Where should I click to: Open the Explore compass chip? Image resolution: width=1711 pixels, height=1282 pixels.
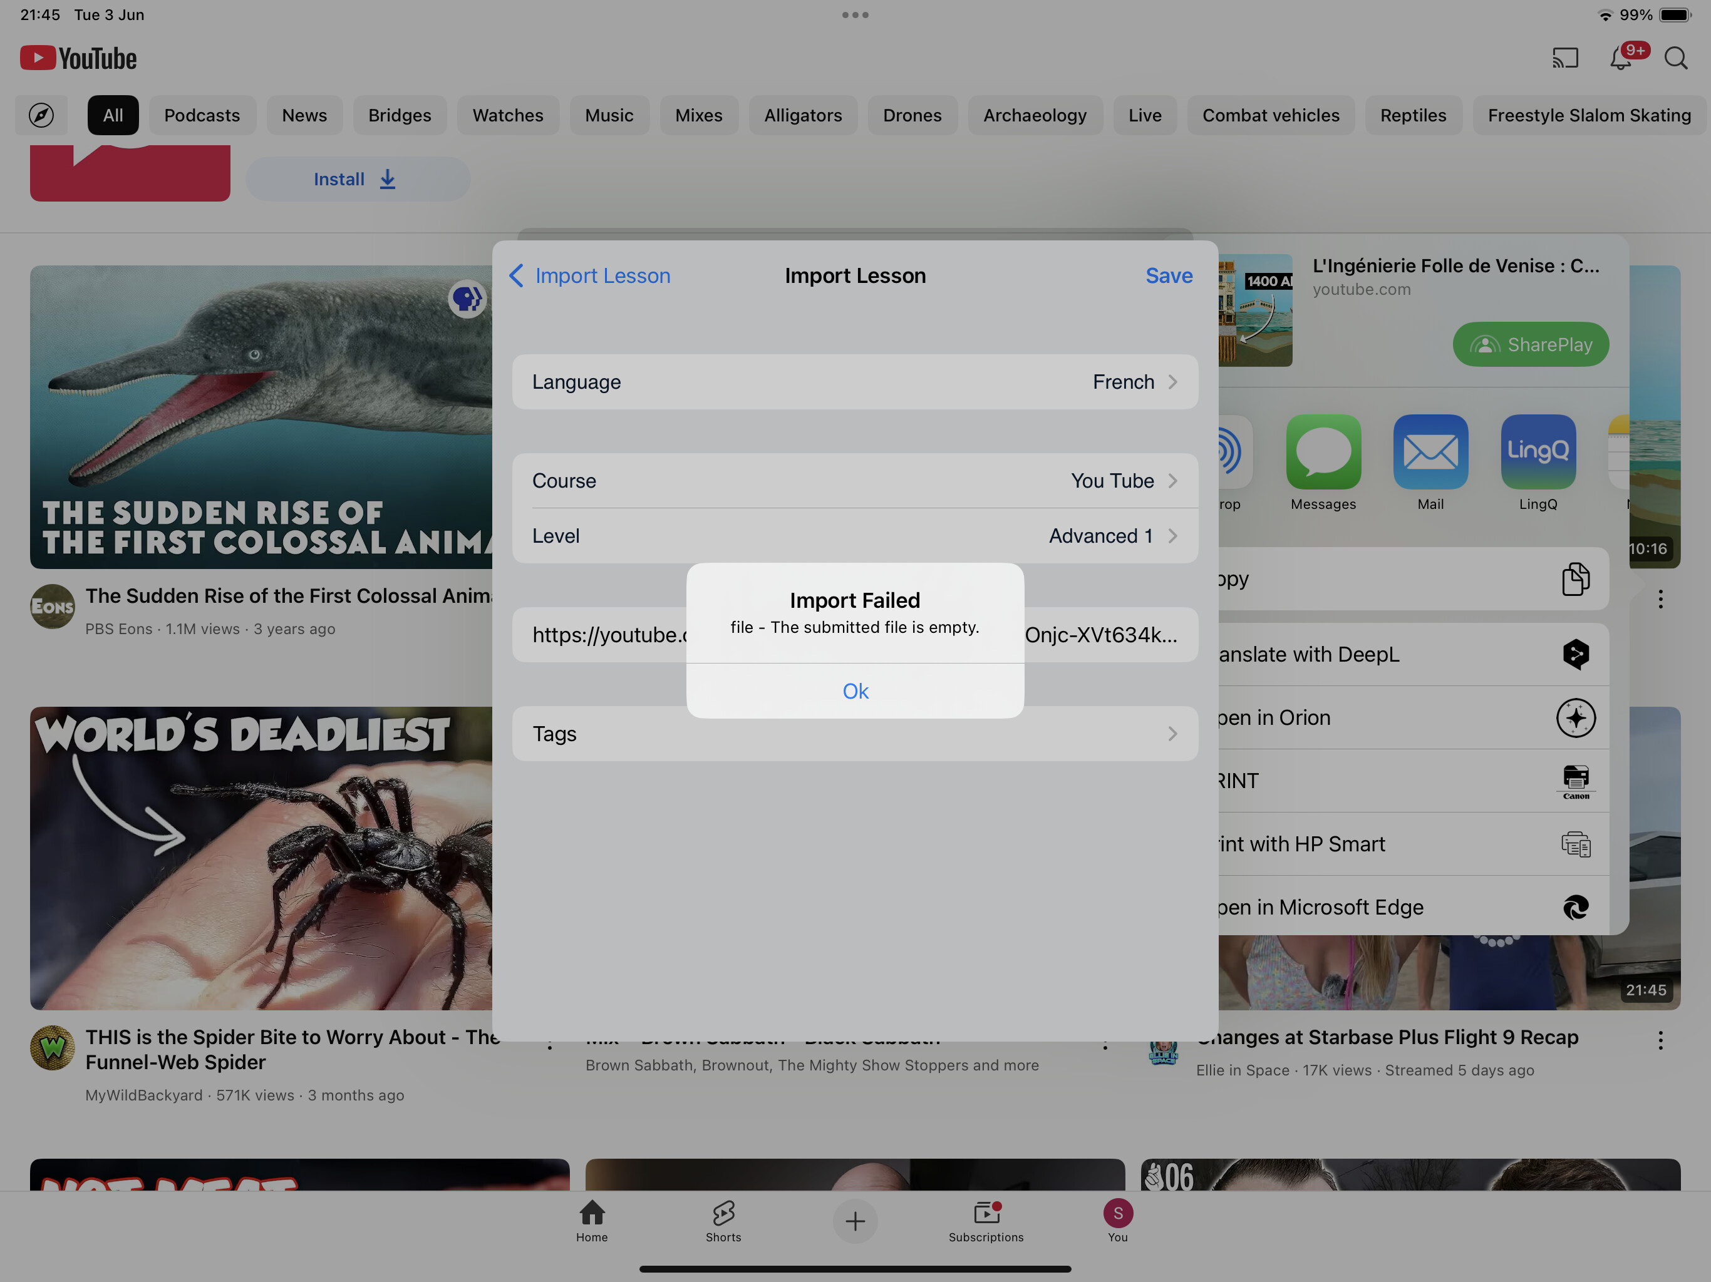point(42,115)
